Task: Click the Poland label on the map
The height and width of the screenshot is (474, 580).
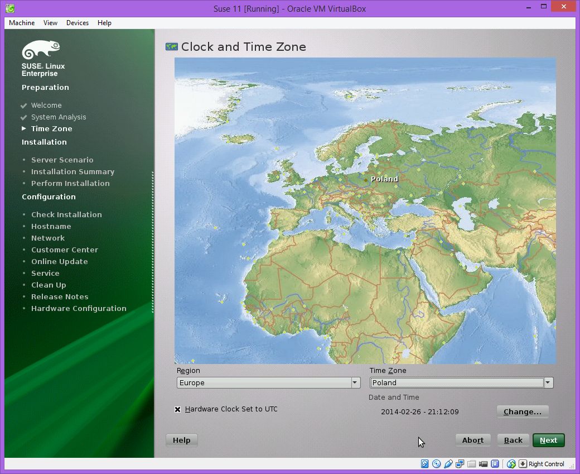Action: [384, 179]
